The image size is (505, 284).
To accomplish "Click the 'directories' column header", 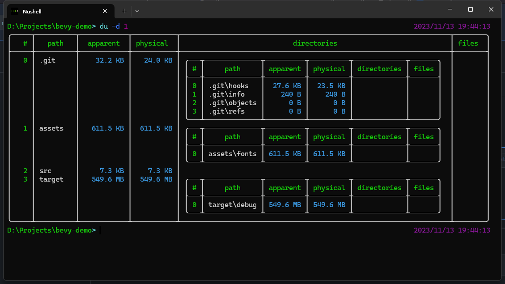I will [x=315, y=43].
